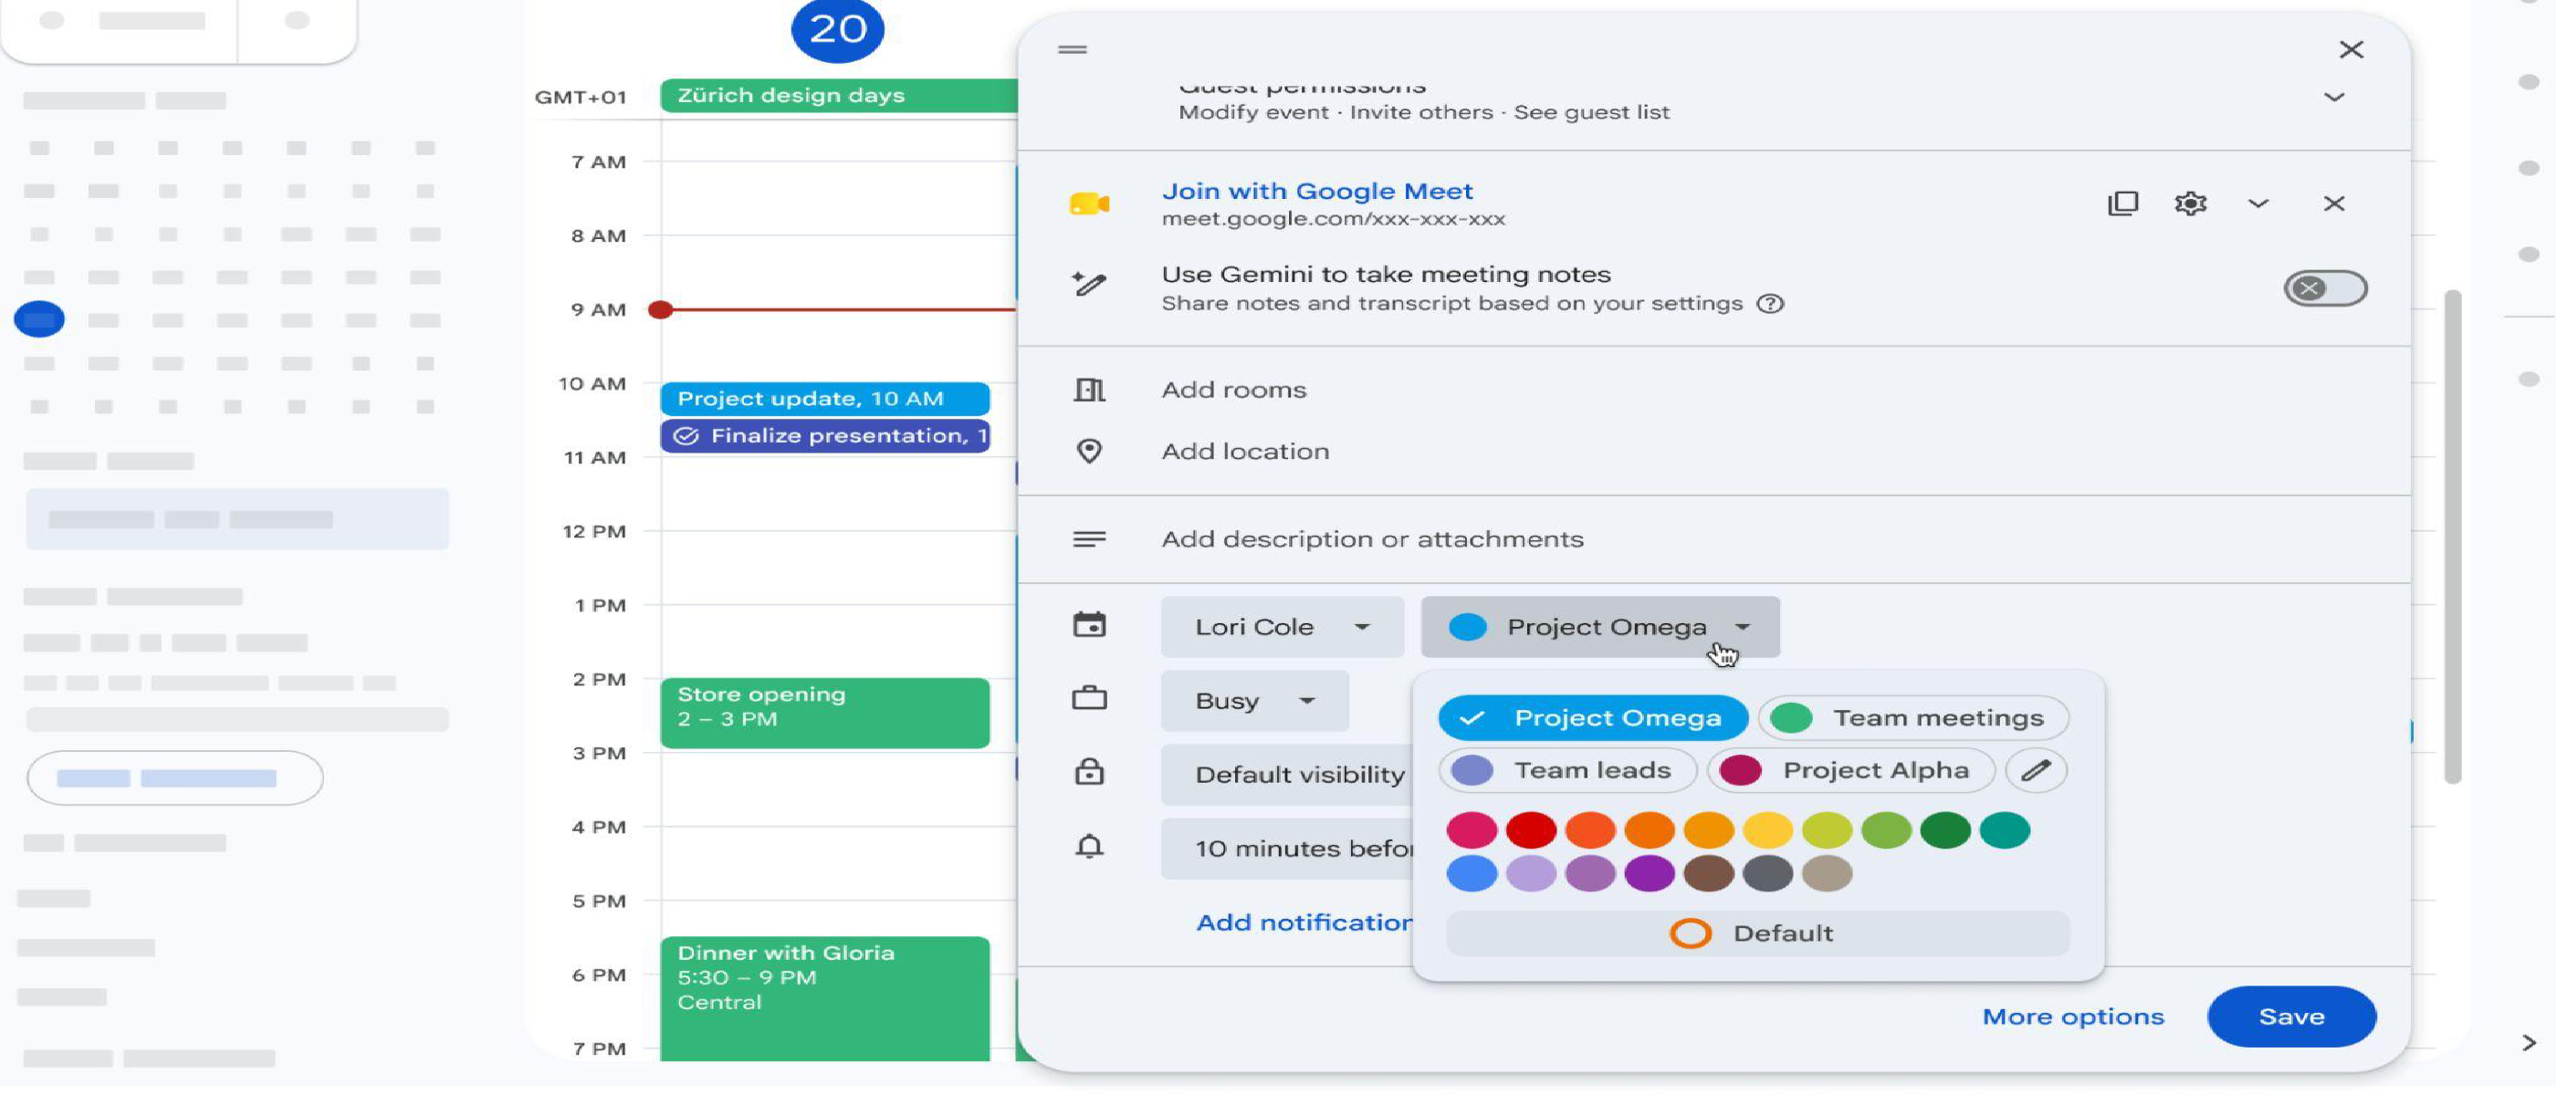Viewport: 2556px width, 1095px height.
Task: Toggle Gemini meeting notes switch
Action: pyautogui.click(x=2325, y=288)
